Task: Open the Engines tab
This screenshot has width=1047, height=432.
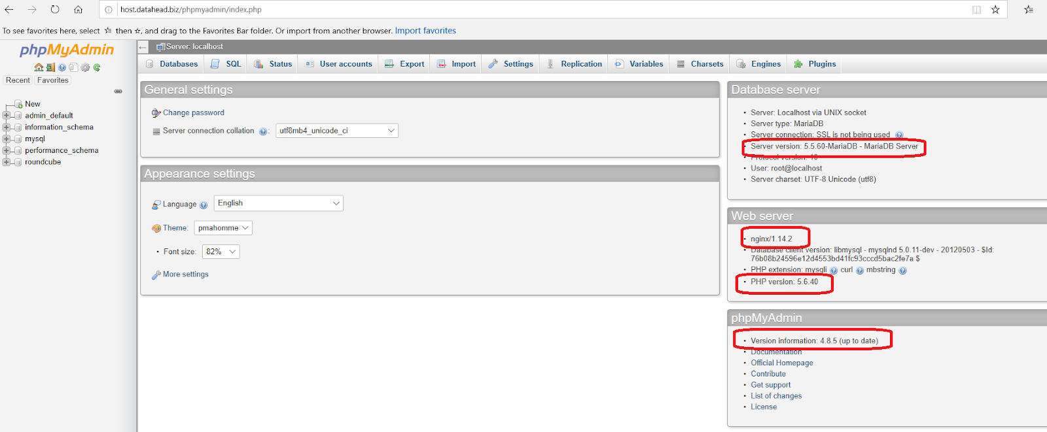Action: click(x=759, y=64)
